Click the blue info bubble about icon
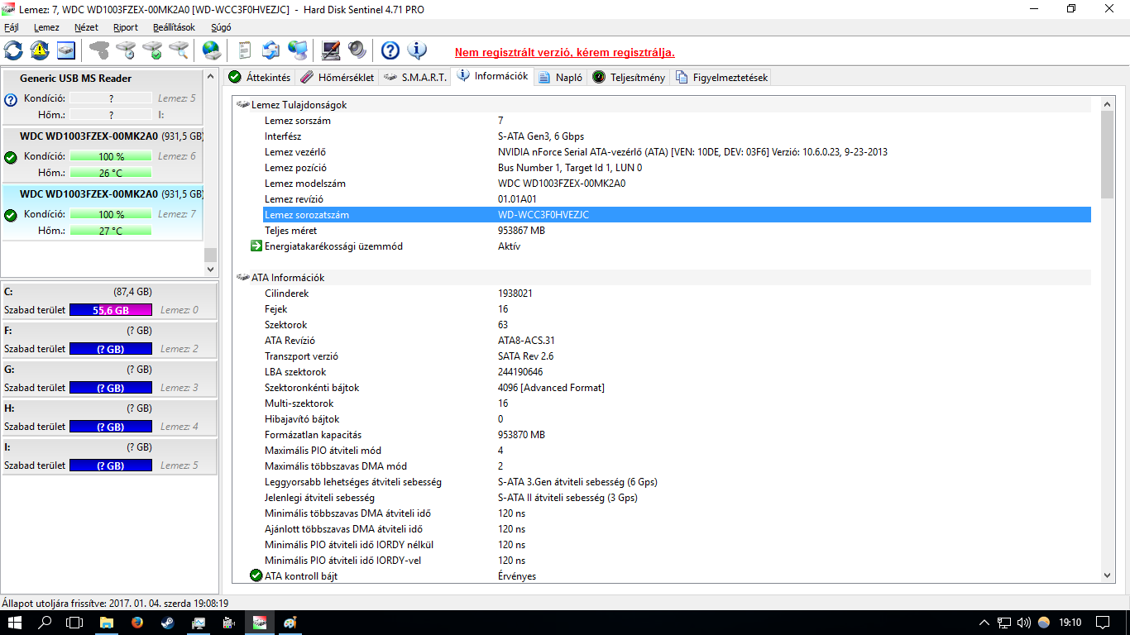The width and height of the screenshot is (1130, 635). pos(417,50)
